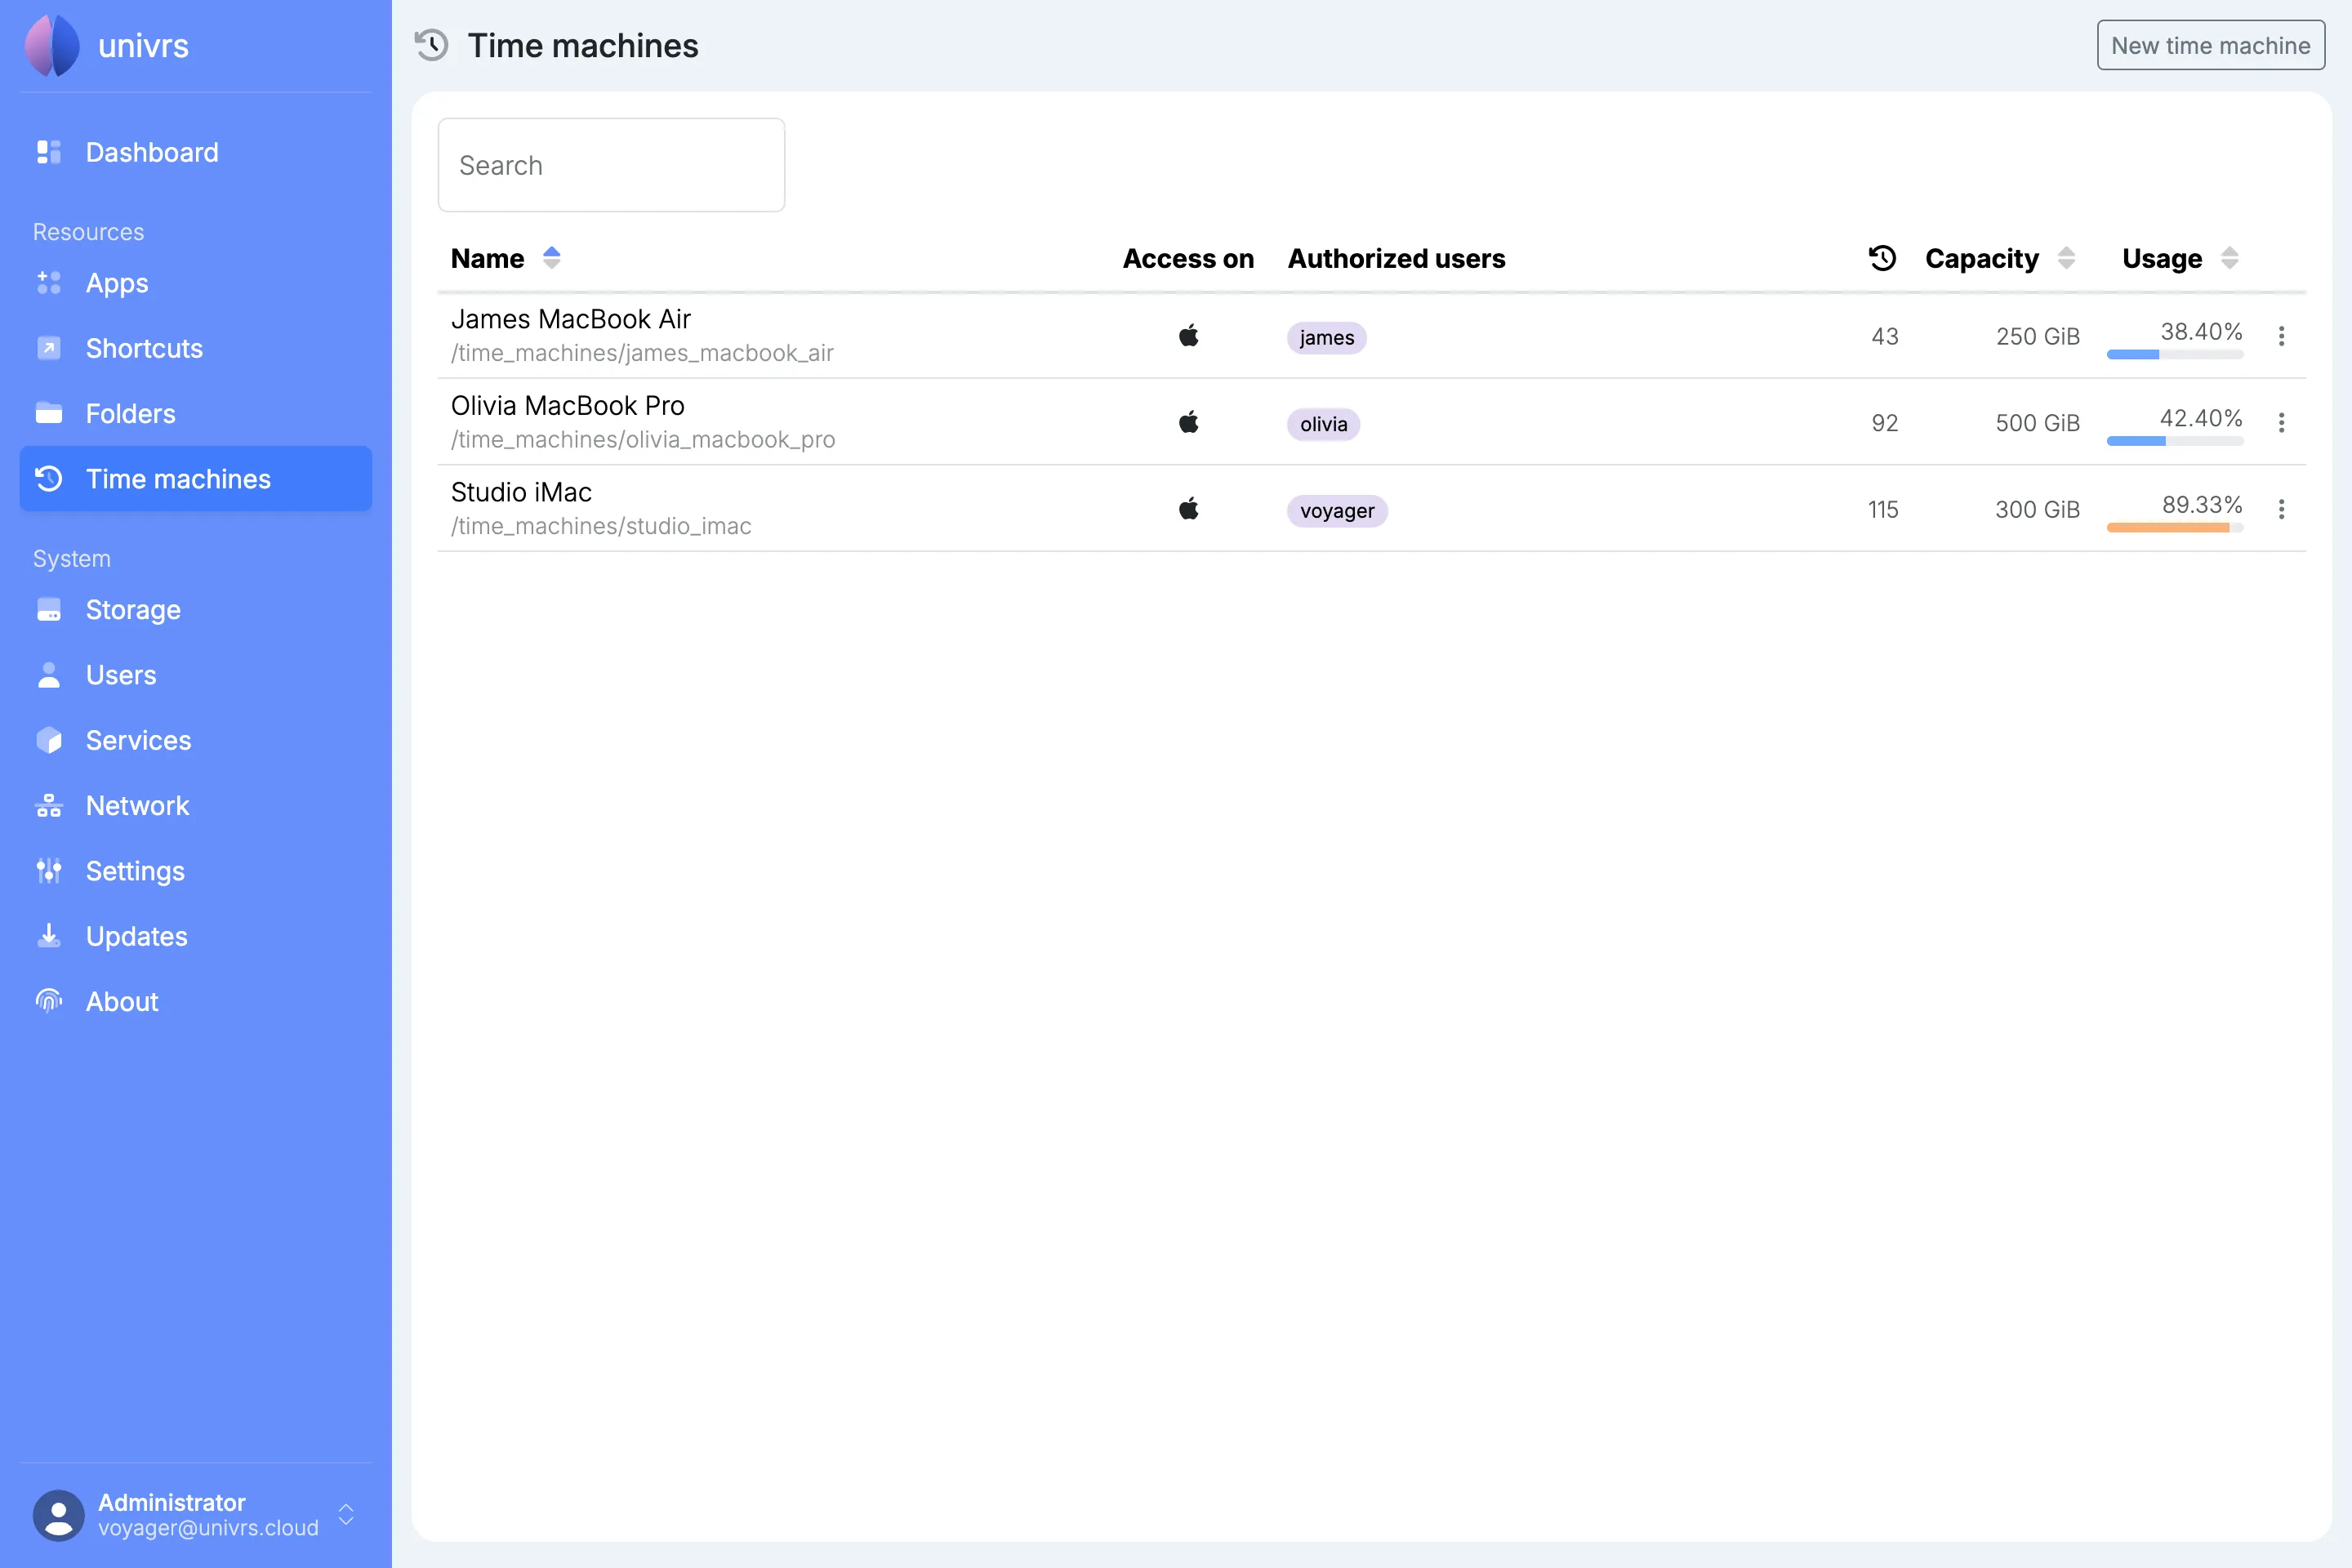Click the 38.40% usage bar
Viewport: 2352px width, 1568px height.
[x=2175, y=354]
